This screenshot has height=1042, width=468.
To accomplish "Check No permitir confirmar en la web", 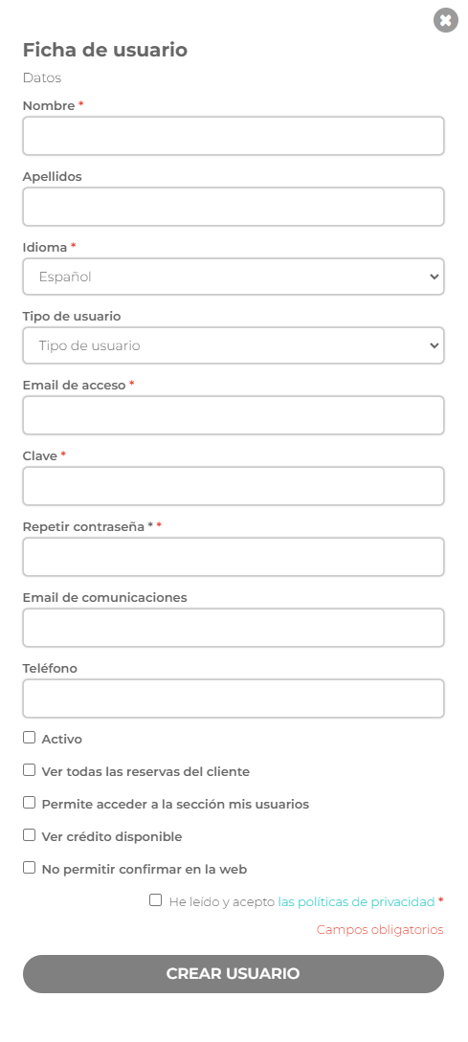I will click(30, 867).
